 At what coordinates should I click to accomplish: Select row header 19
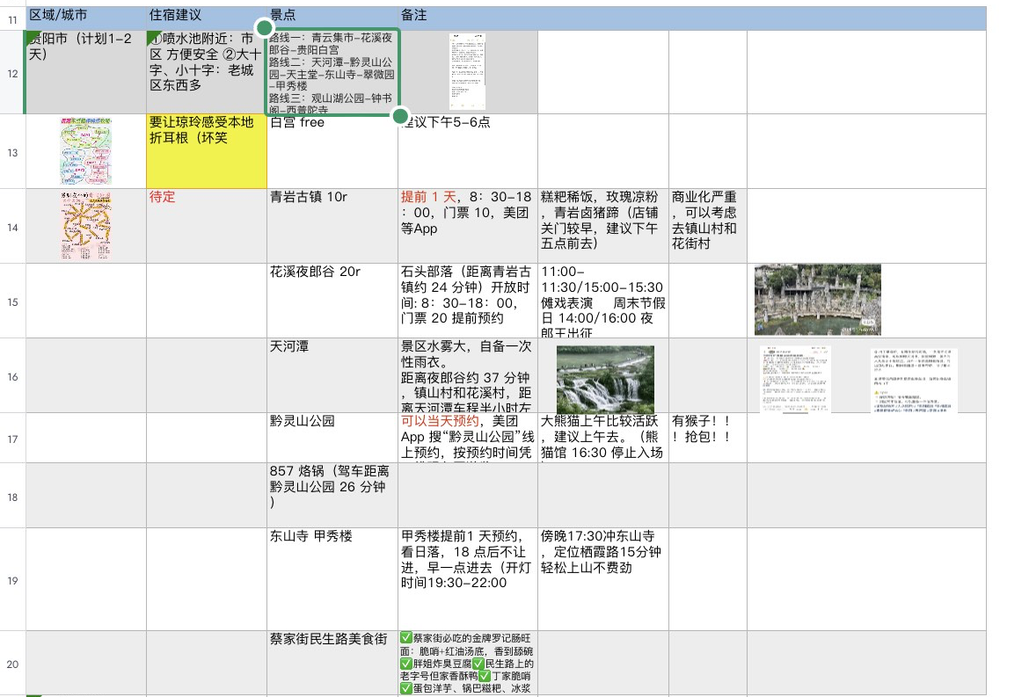(x=12, y=579)
